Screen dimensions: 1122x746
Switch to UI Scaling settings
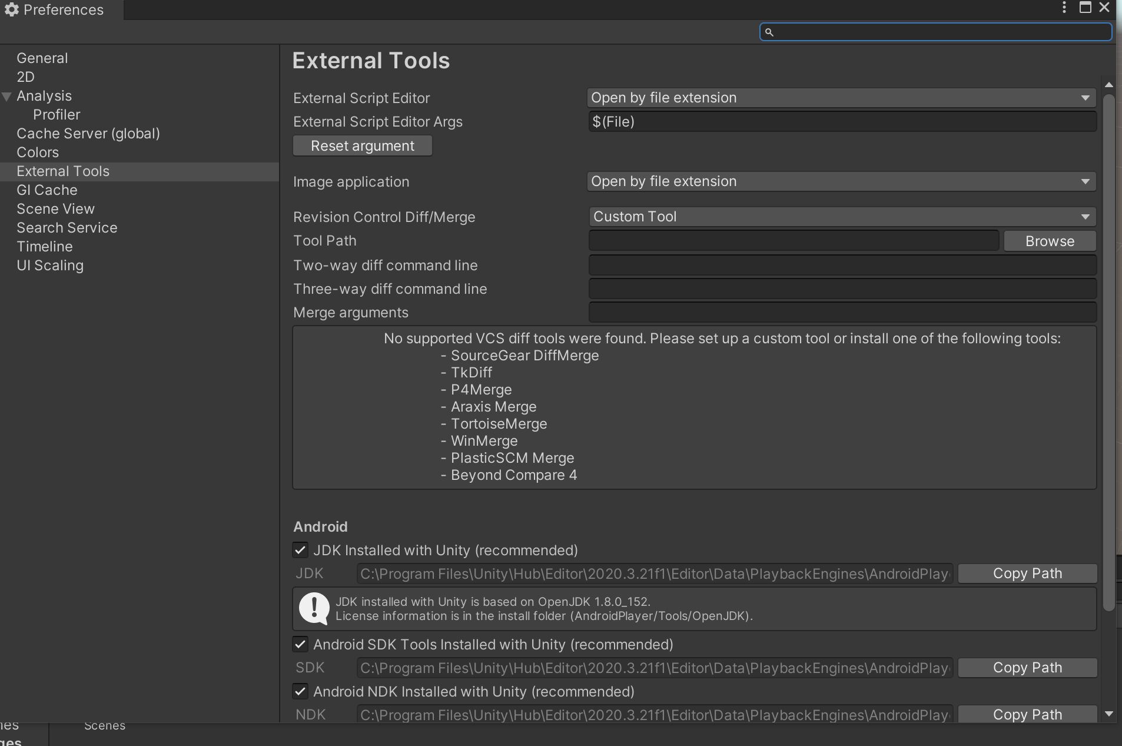point(50,266)
